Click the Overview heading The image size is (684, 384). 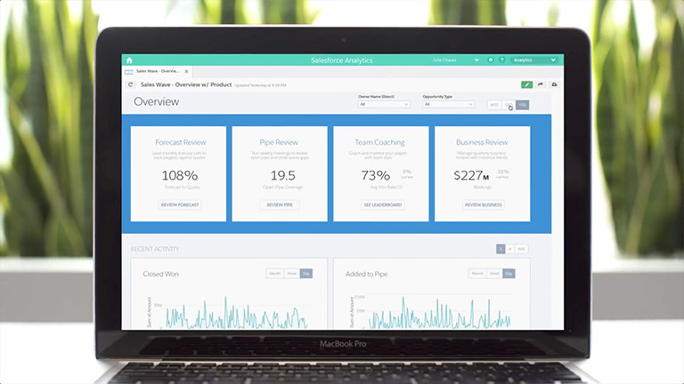click(156, 102)
